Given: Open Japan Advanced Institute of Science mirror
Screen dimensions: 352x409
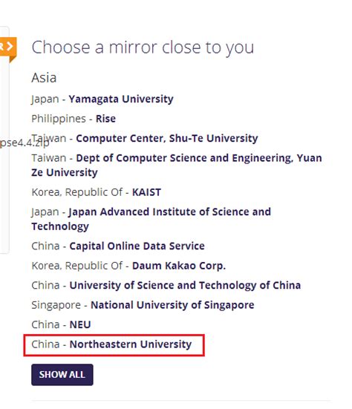Looking at the screenshot, I should (151, 219).
